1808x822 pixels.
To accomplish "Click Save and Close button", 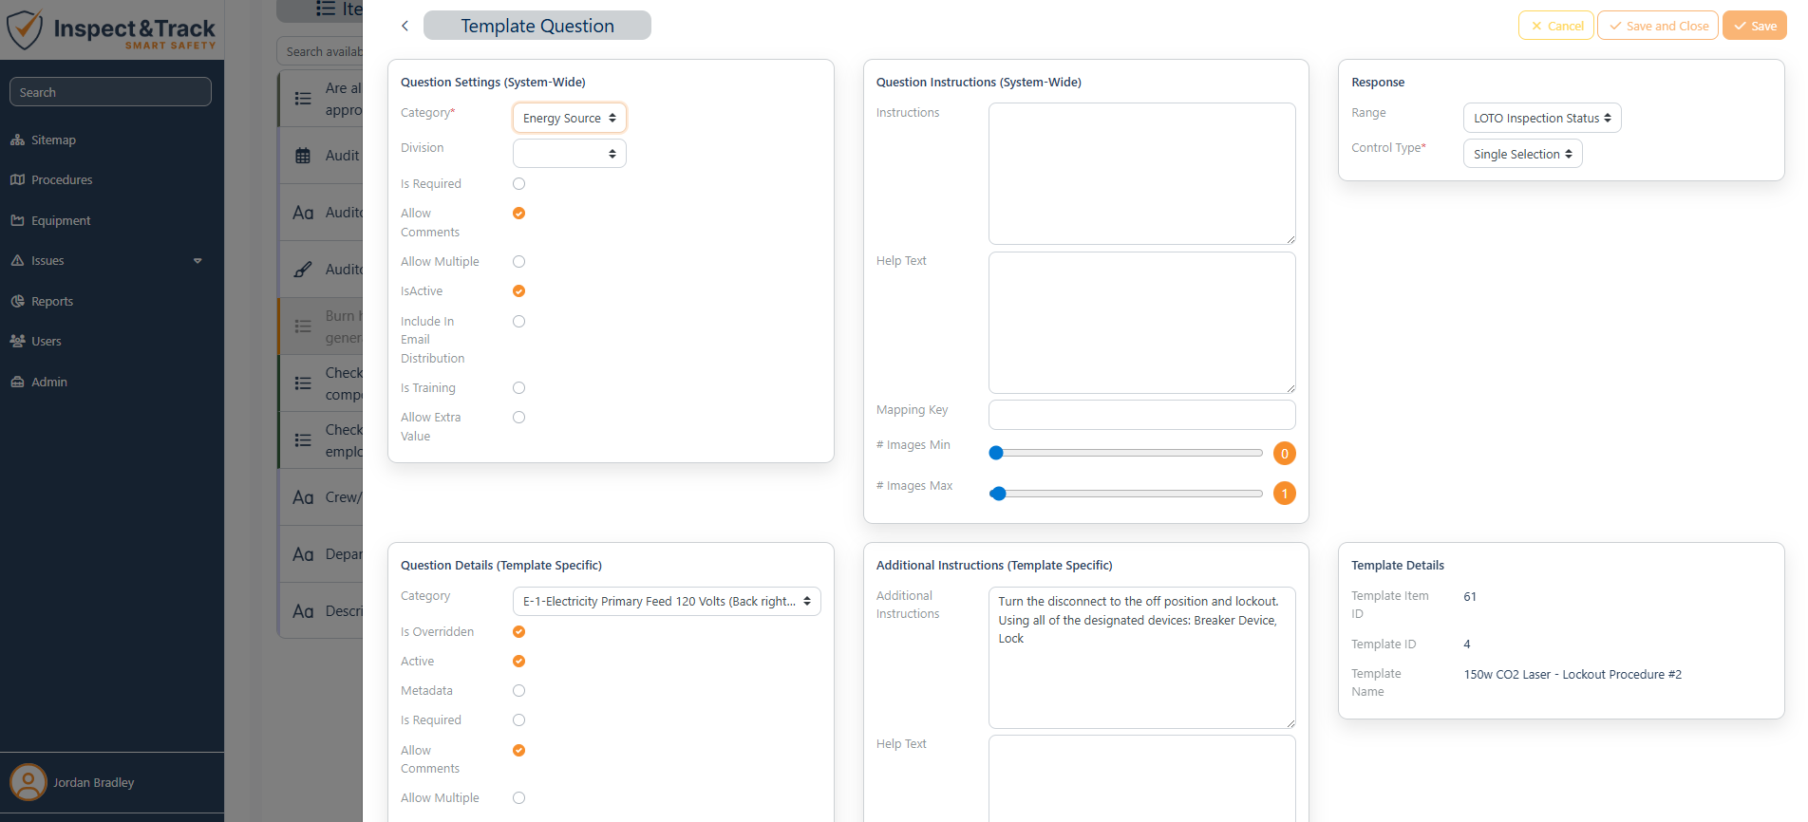I will pyautogui.click(x=1658, y=26).
